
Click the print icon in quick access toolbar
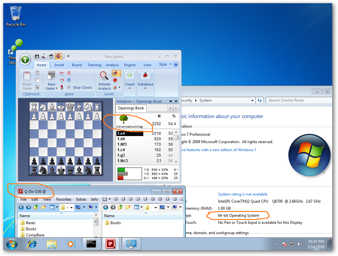(44, 56)
